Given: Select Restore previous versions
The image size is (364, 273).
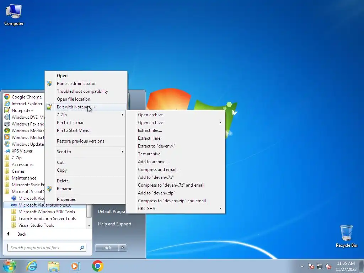Looking at the screenshot, I should coord(86,141).
